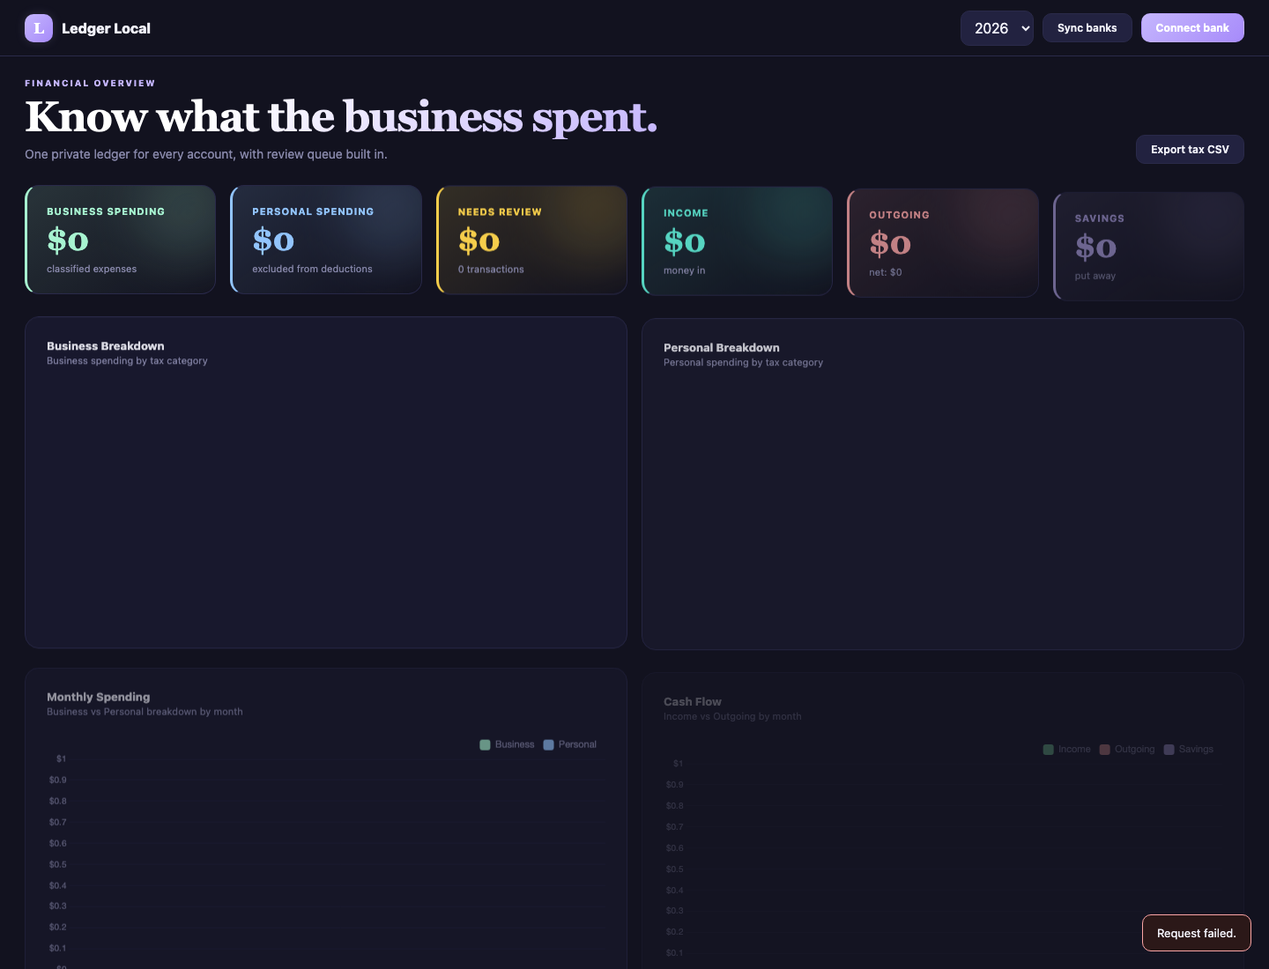Click 'Personal spending by tax category' subtitle
Screen dimensions: 1269x969
[x=743, y=363]
